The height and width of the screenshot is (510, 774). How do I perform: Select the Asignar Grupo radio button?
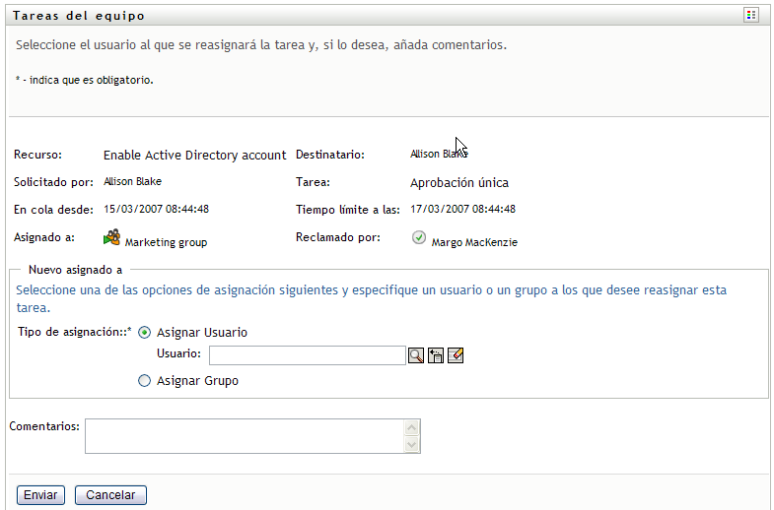[144, 381]
